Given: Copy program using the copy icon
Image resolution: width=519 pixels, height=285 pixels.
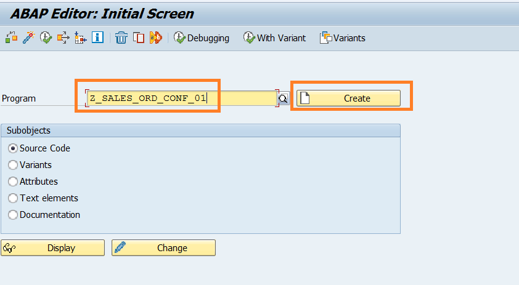Looking at the screenshot, I should (139, 38).
